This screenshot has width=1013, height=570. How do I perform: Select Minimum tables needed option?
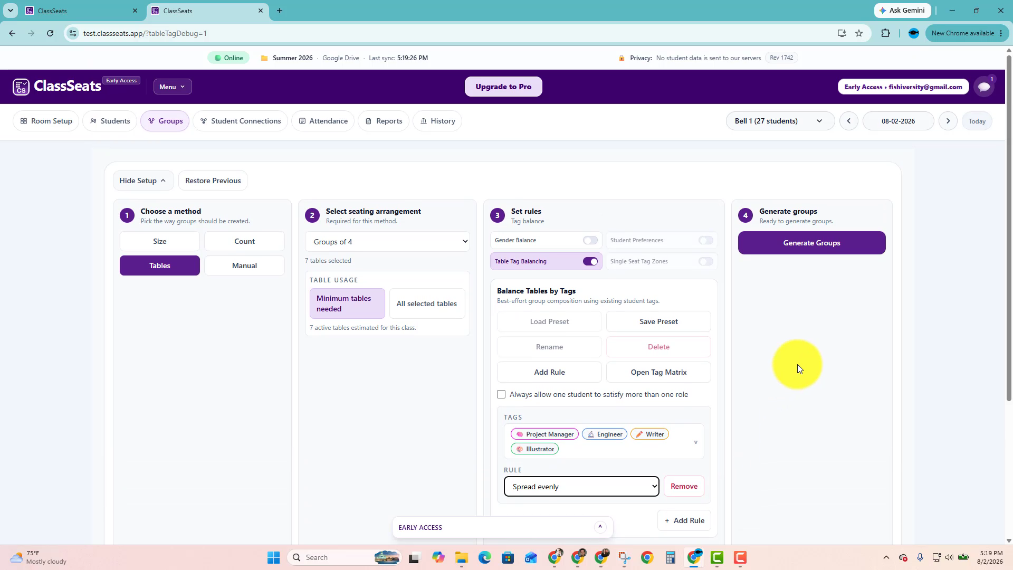pyautogui.click(x=347, y=303)
